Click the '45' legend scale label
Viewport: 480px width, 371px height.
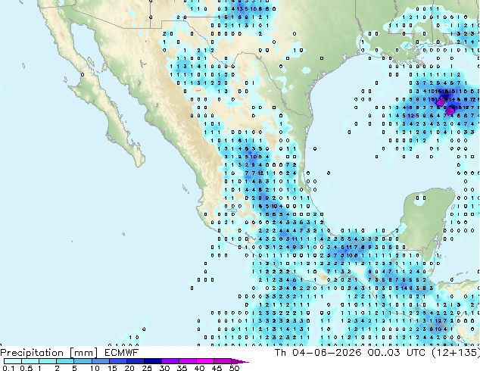coord(217,368)
